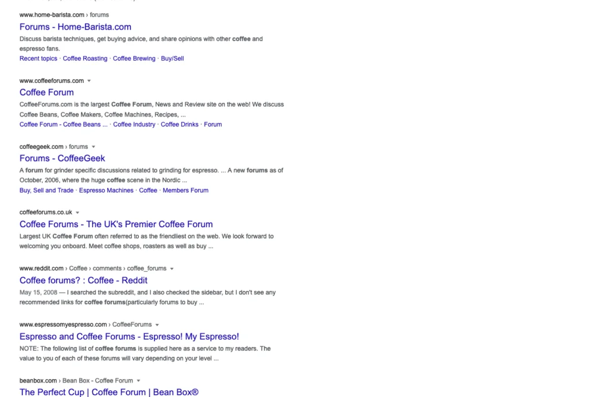Open Coffee Brewing sitelink
This screenshot has height=397, width=593.
pyautogui.click(x=134, y=59)
